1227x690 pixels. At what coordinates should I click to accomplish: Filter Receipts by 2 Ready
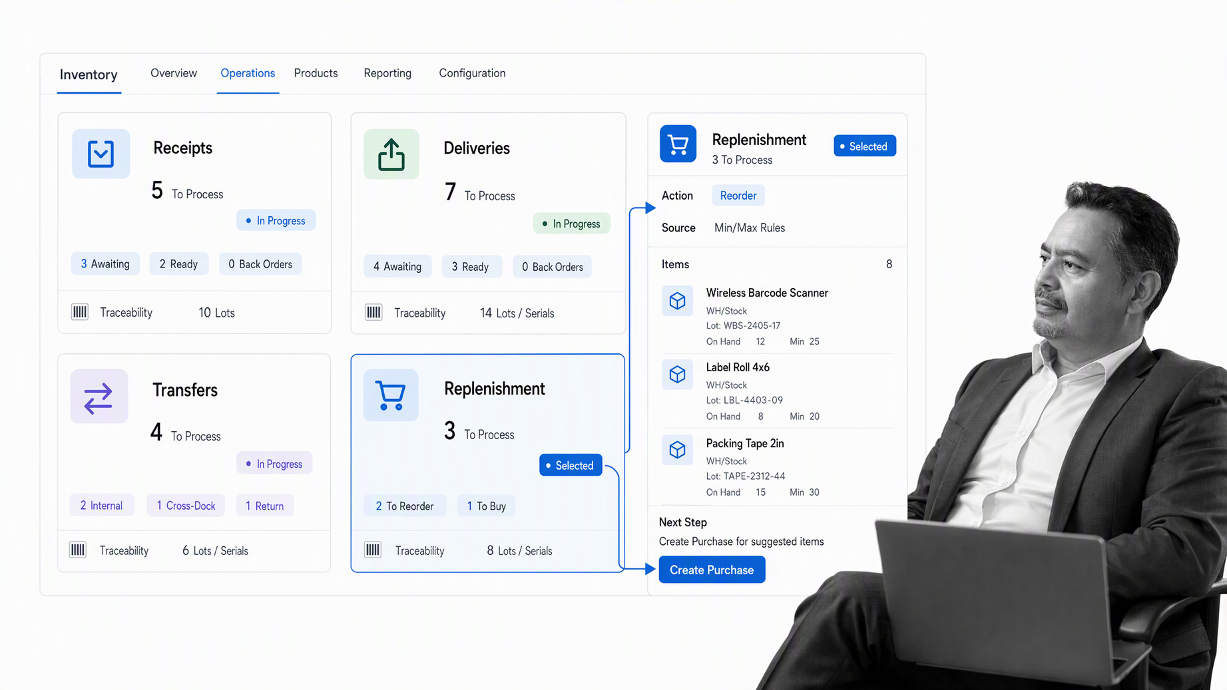tap(178, 264)
